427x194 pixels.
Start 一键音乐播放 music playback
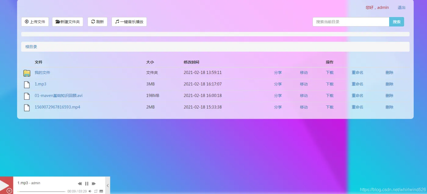[129, 22]
